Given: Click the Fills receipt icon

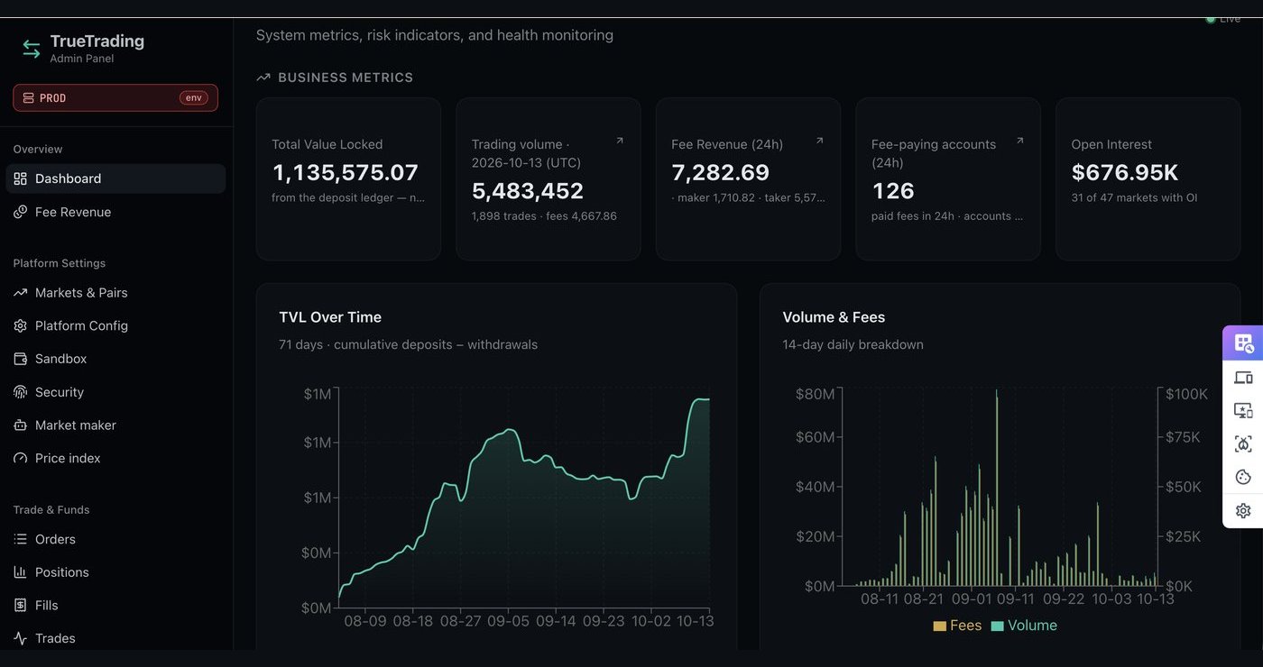Looking at the screenshot, I should click(x=20, y=606).
